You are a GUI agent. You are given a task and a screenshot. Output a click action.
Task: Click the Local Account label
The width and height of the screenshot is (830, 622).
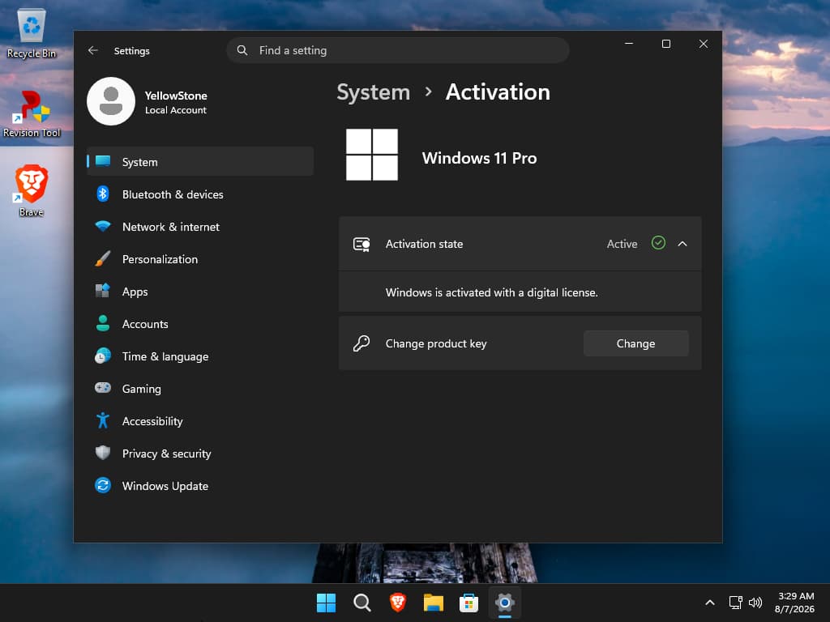(x=176, y=110)
